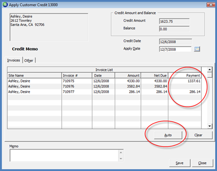Screen dimensions: 217x171
Task: Select Invoice # column header
Action: pyautogui.click(x=77, y=75)
